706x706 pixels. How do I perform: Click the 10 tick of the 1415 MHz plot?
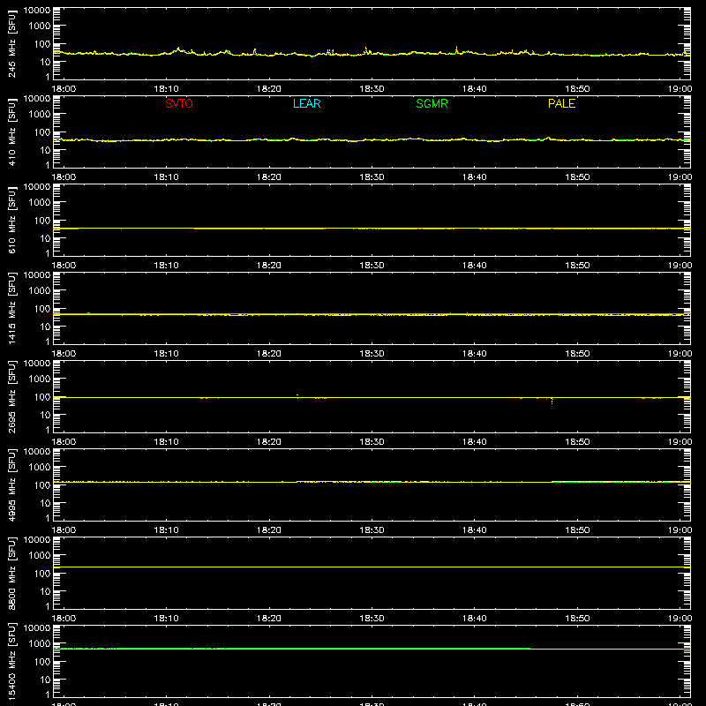(45, 327)
